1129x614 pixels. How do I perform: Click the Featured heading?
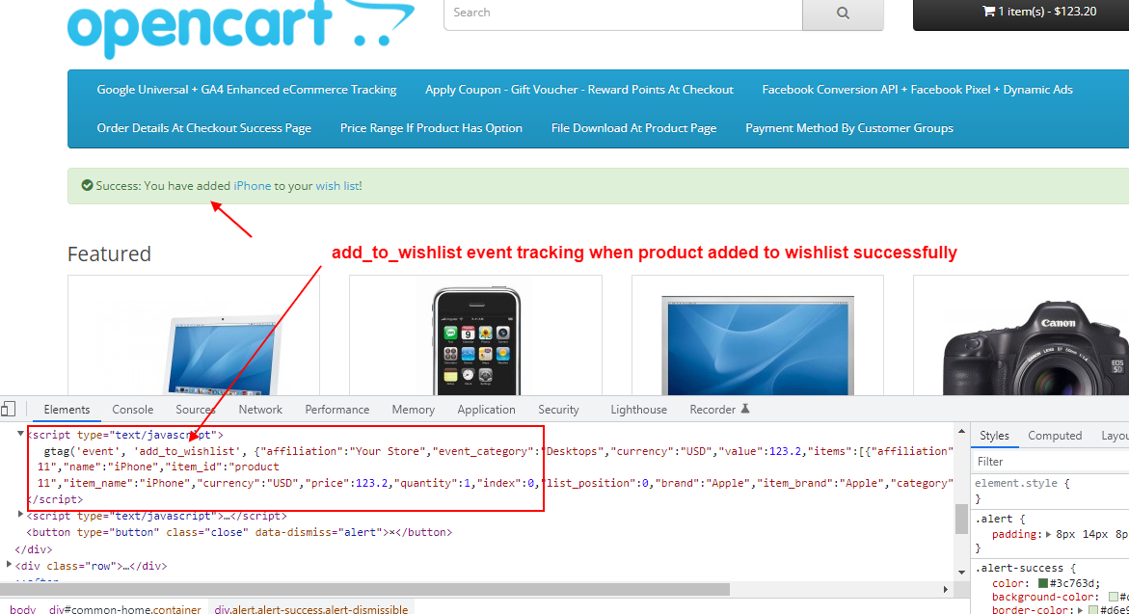point(110,254)
